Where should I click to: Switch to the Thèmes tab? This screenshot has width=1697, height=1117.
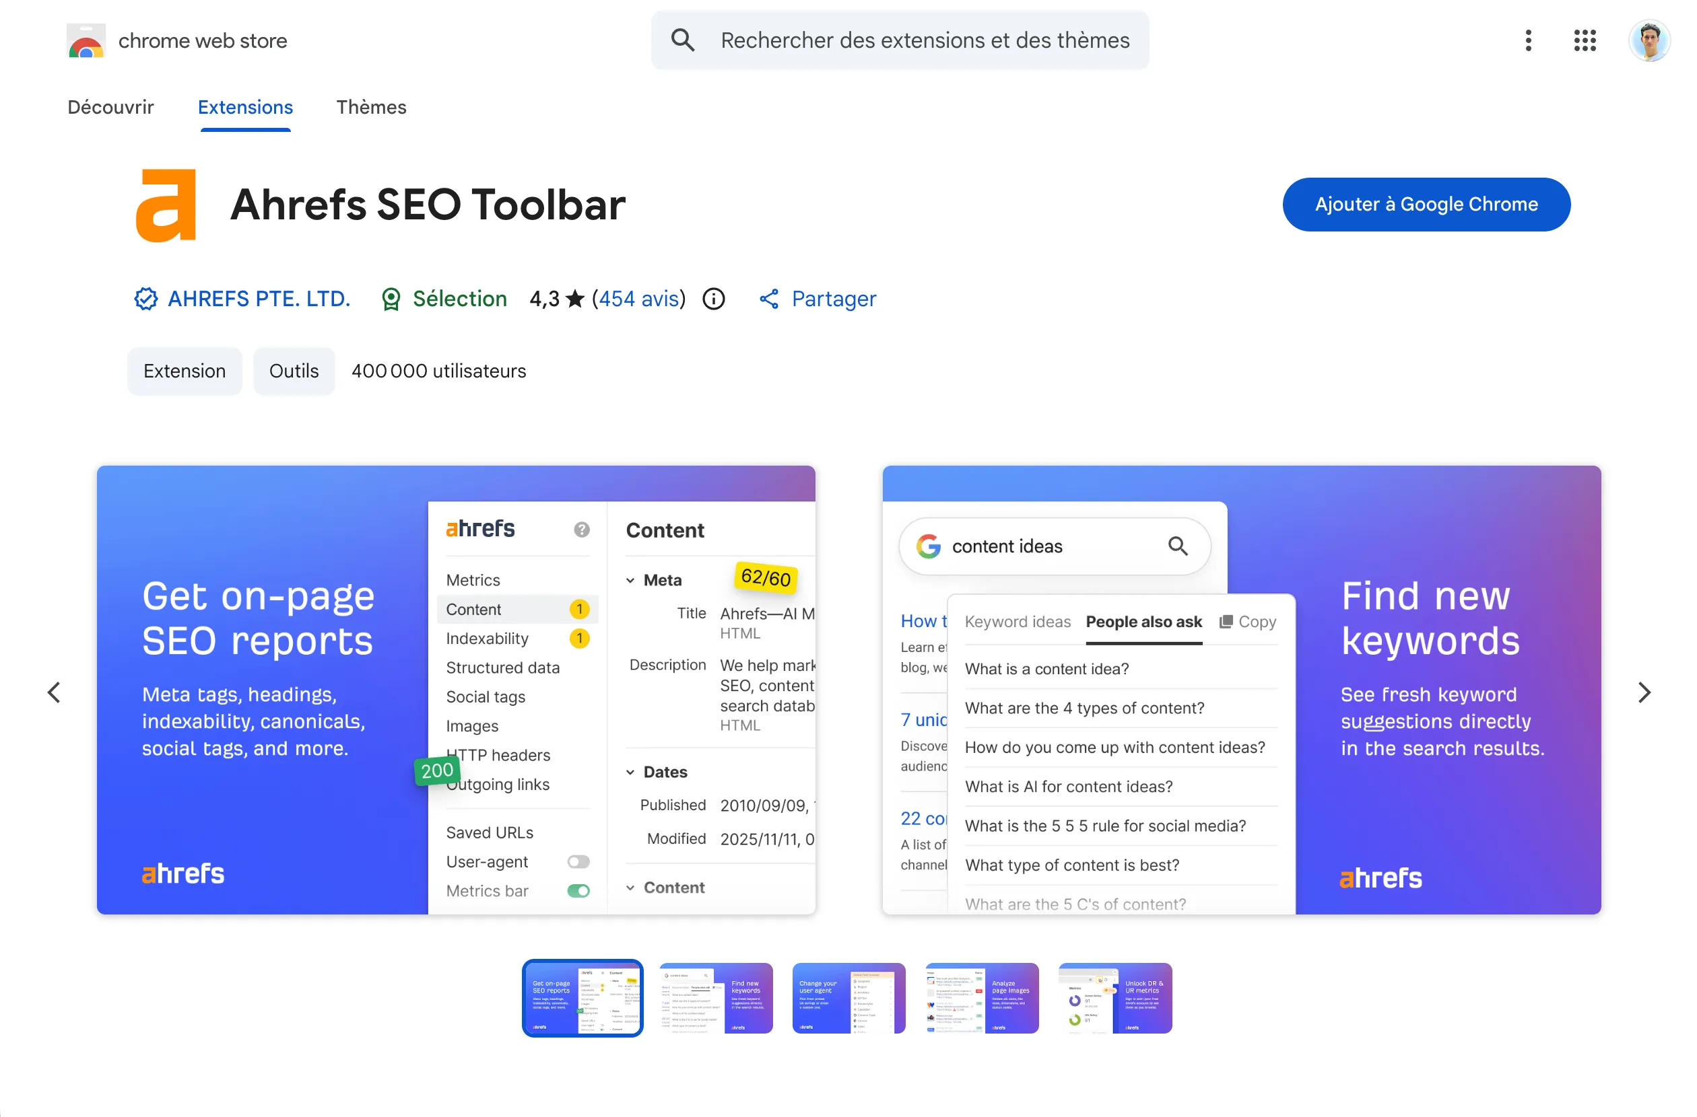pyautogui.click(x=372, y=108)
